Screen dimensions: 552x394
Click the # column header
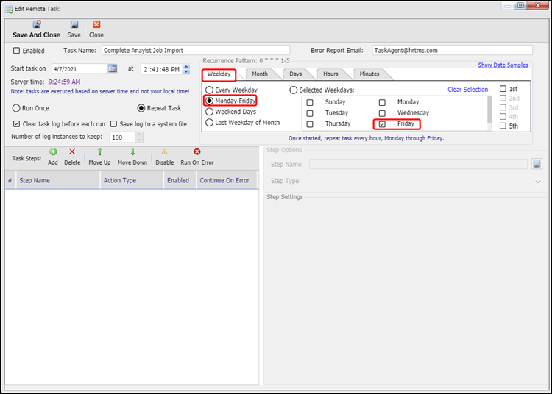click(x=10, y=180)
